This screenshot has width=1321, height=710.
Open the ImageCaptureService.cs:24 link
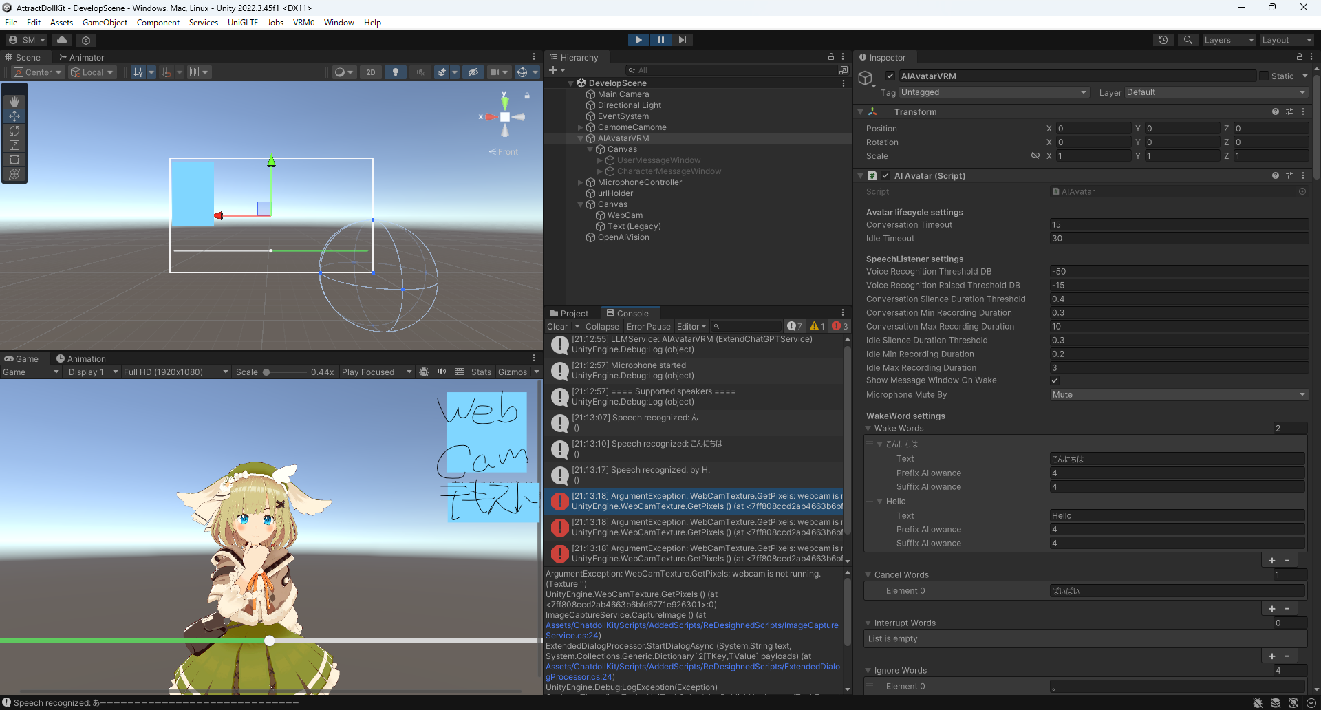tap(691, 630)
